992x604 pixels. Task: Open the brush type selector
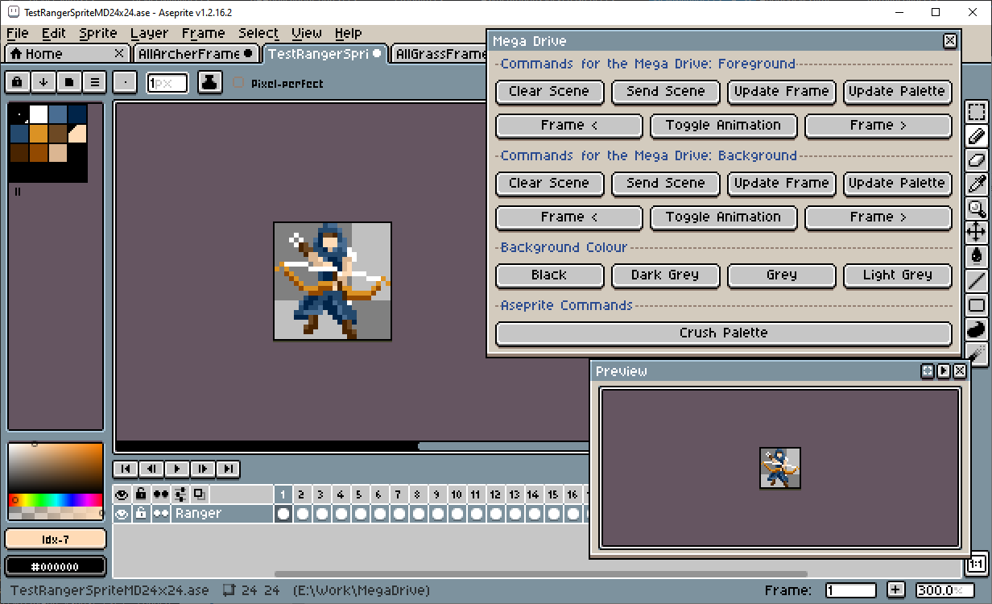125,82
